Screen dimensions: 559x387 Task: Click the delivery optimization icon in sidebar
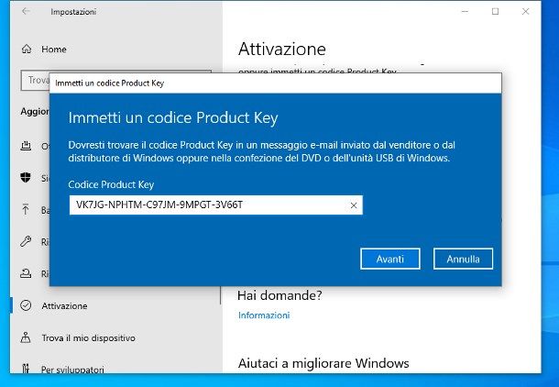tap(25, 146)
